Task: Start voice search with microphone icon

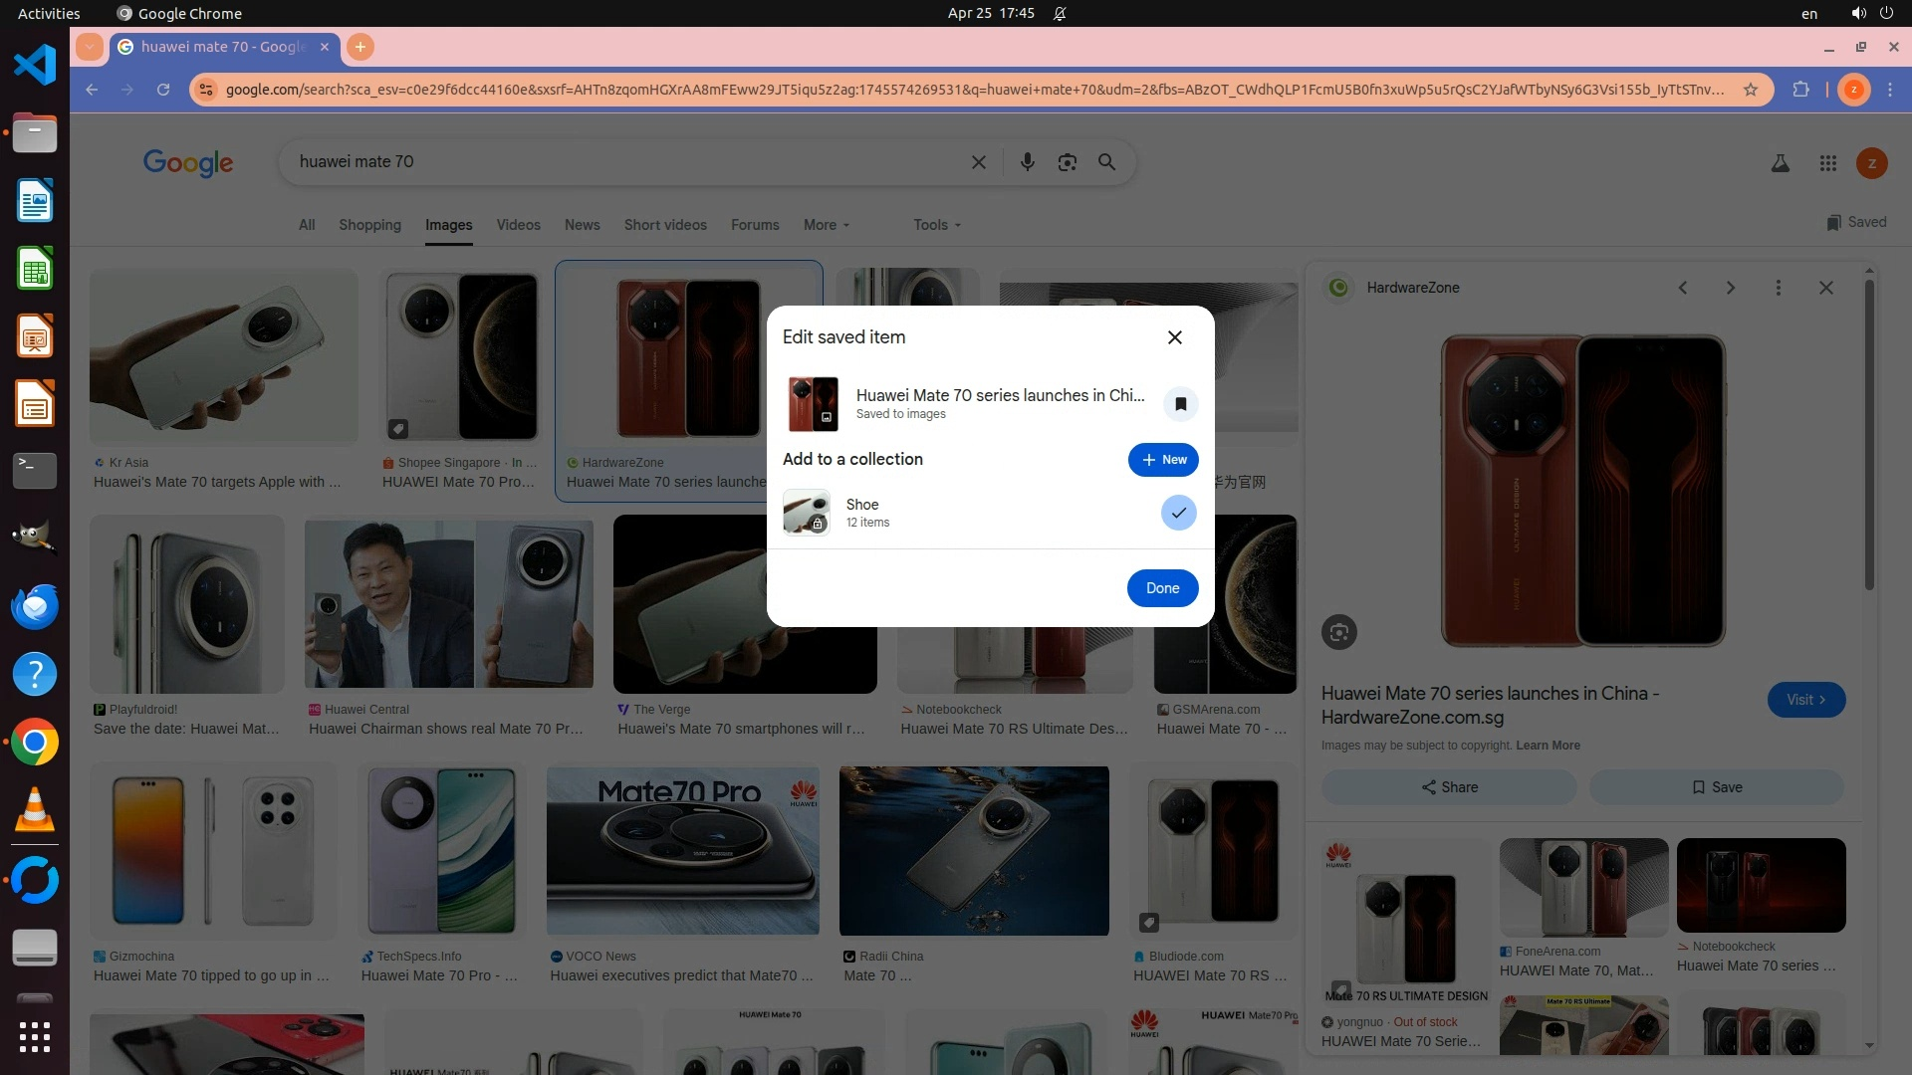Action: coord(1027,162)
